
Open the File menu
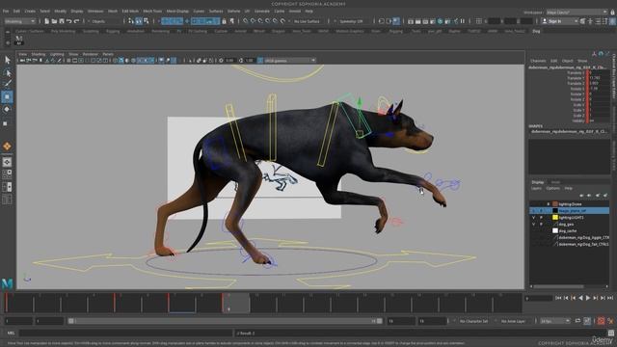click(6, 12)
